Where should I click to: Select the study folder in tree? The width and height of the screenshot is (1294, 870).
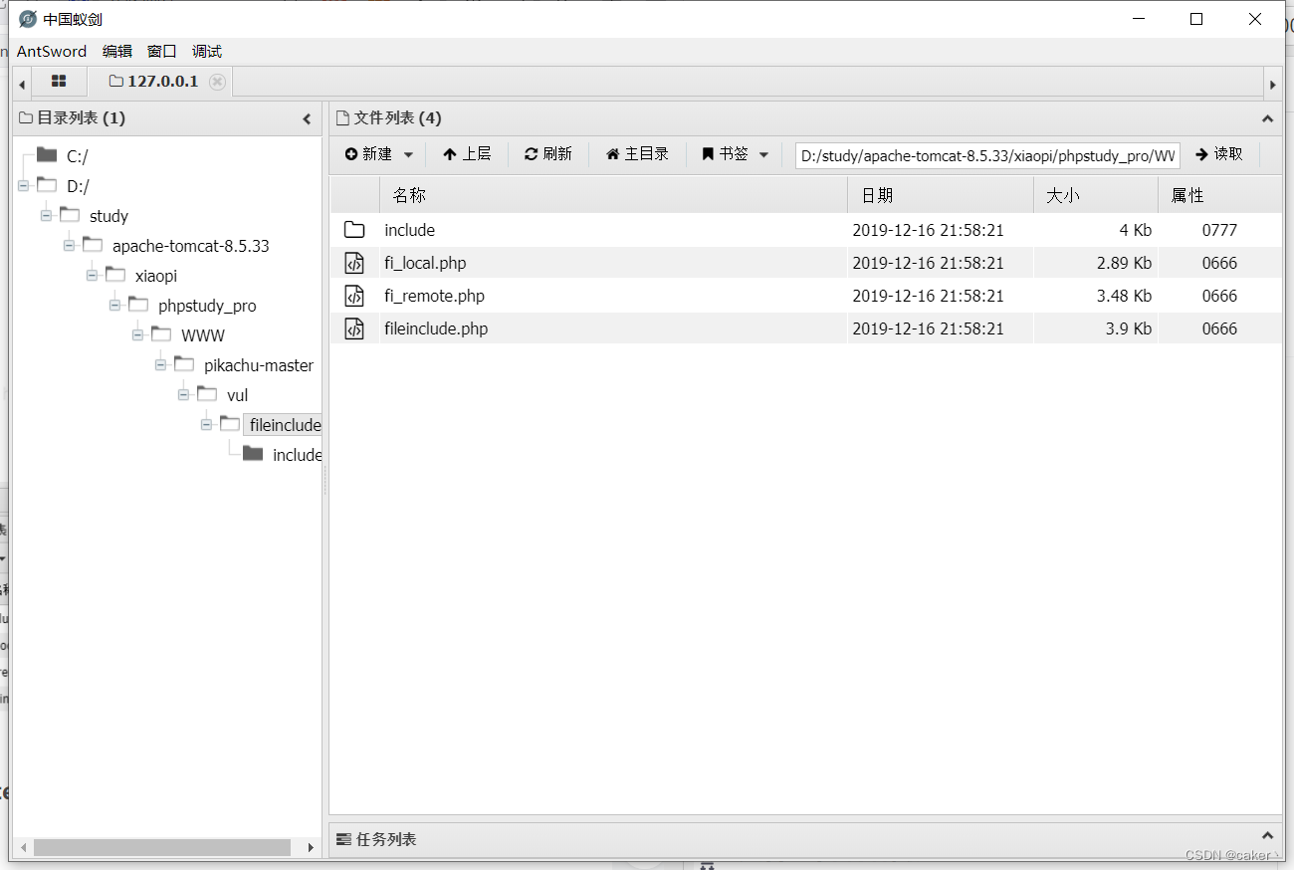point(108,216)
